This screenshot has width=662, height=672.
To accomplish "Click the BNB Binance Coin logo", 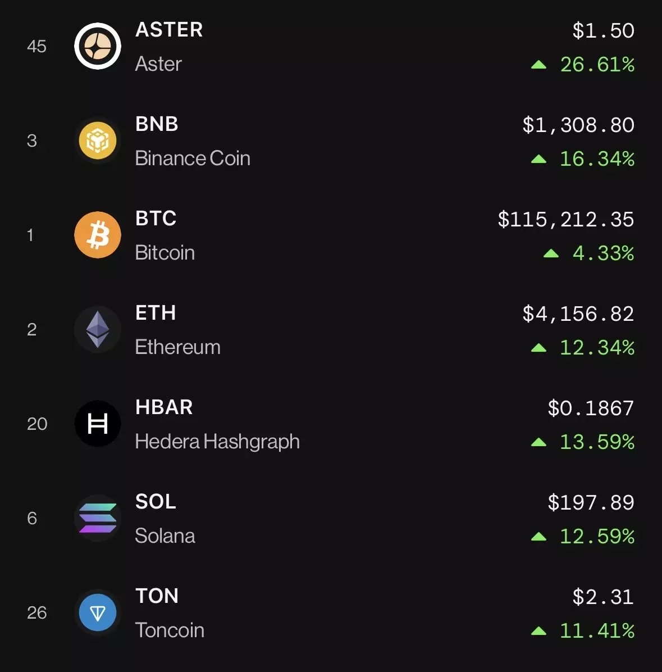I will click(98, 140).
